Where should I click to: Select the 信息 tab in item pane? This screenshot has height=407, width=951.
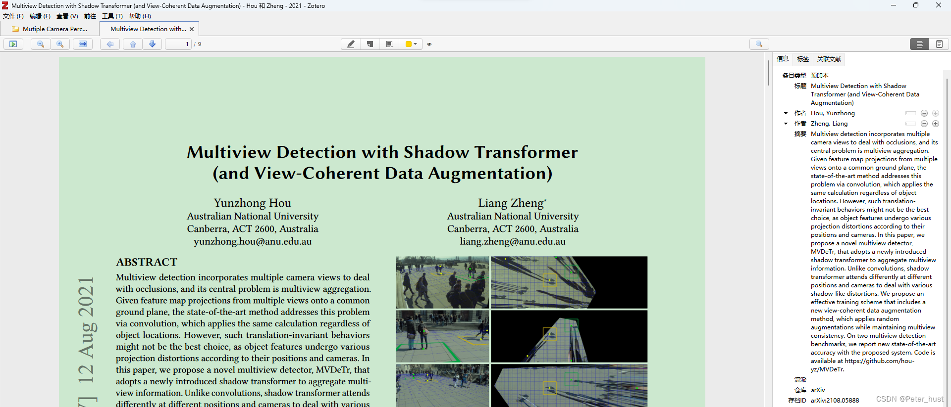click(x=783, y=59)
